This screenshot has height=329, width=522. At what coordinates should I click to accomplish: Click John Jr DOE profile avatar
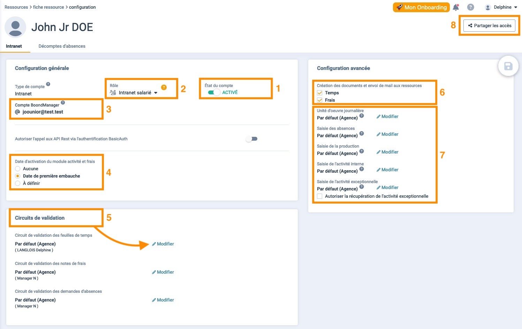tap(15, 27)
